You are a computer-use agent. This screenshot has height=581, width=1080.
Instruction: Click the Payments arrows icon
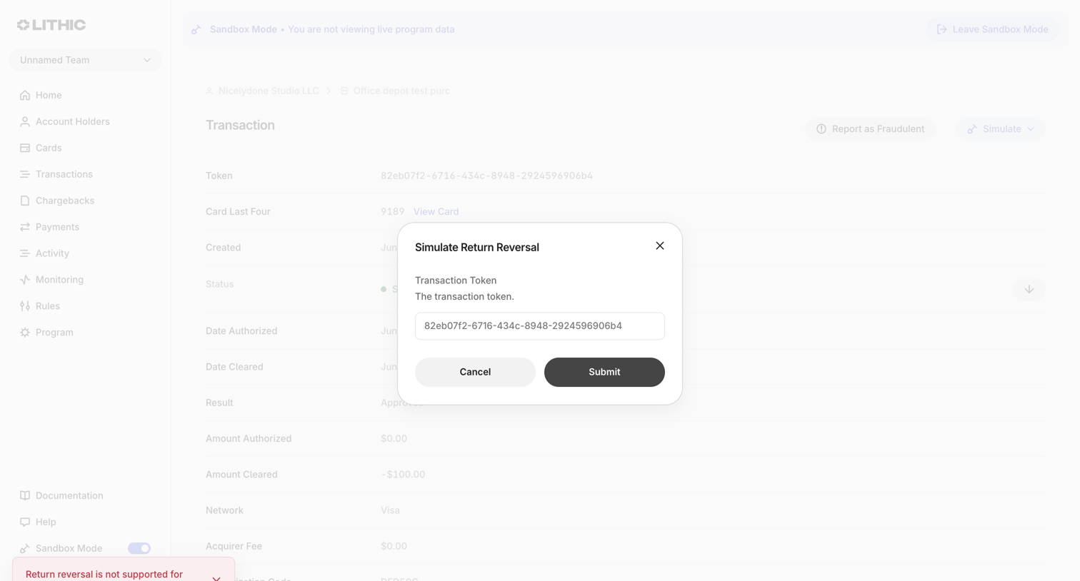pyautogui.click(x=25, y=227)
